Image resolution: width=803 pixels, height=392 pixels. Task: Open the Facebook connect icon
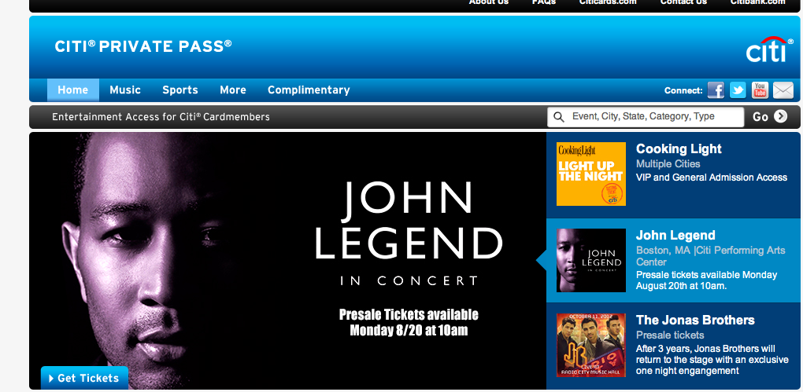[716, 90]
